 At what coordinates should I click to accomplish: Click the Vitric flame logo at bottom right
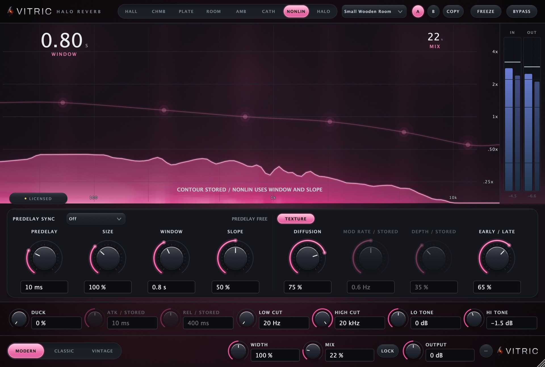click(500, 351)
